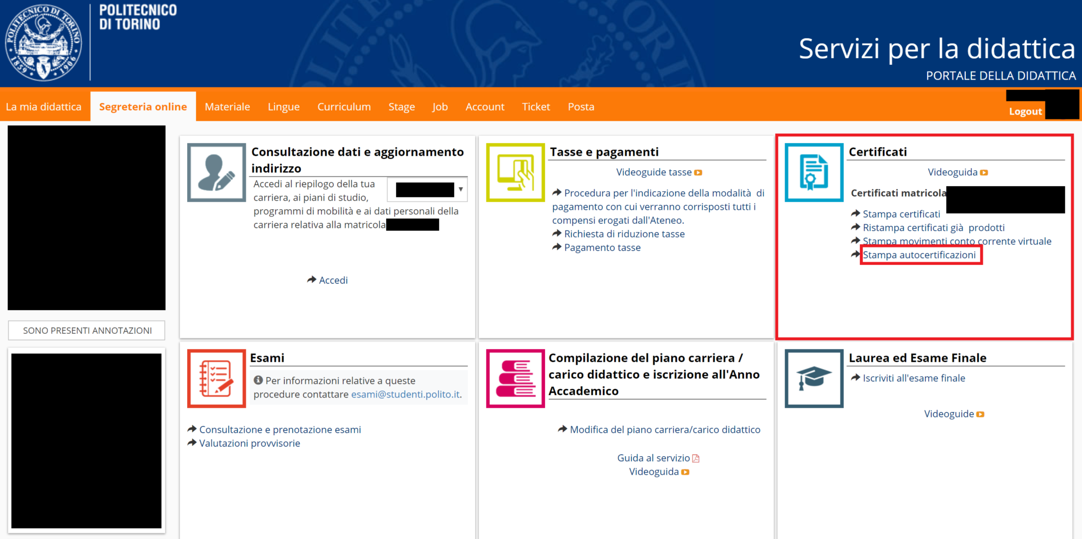Image resolution: width=1082 pixels, height=539 pixels.
Task: Open the Videoguide tasse link
Action: pyautogui.click(x=654, y=173)
